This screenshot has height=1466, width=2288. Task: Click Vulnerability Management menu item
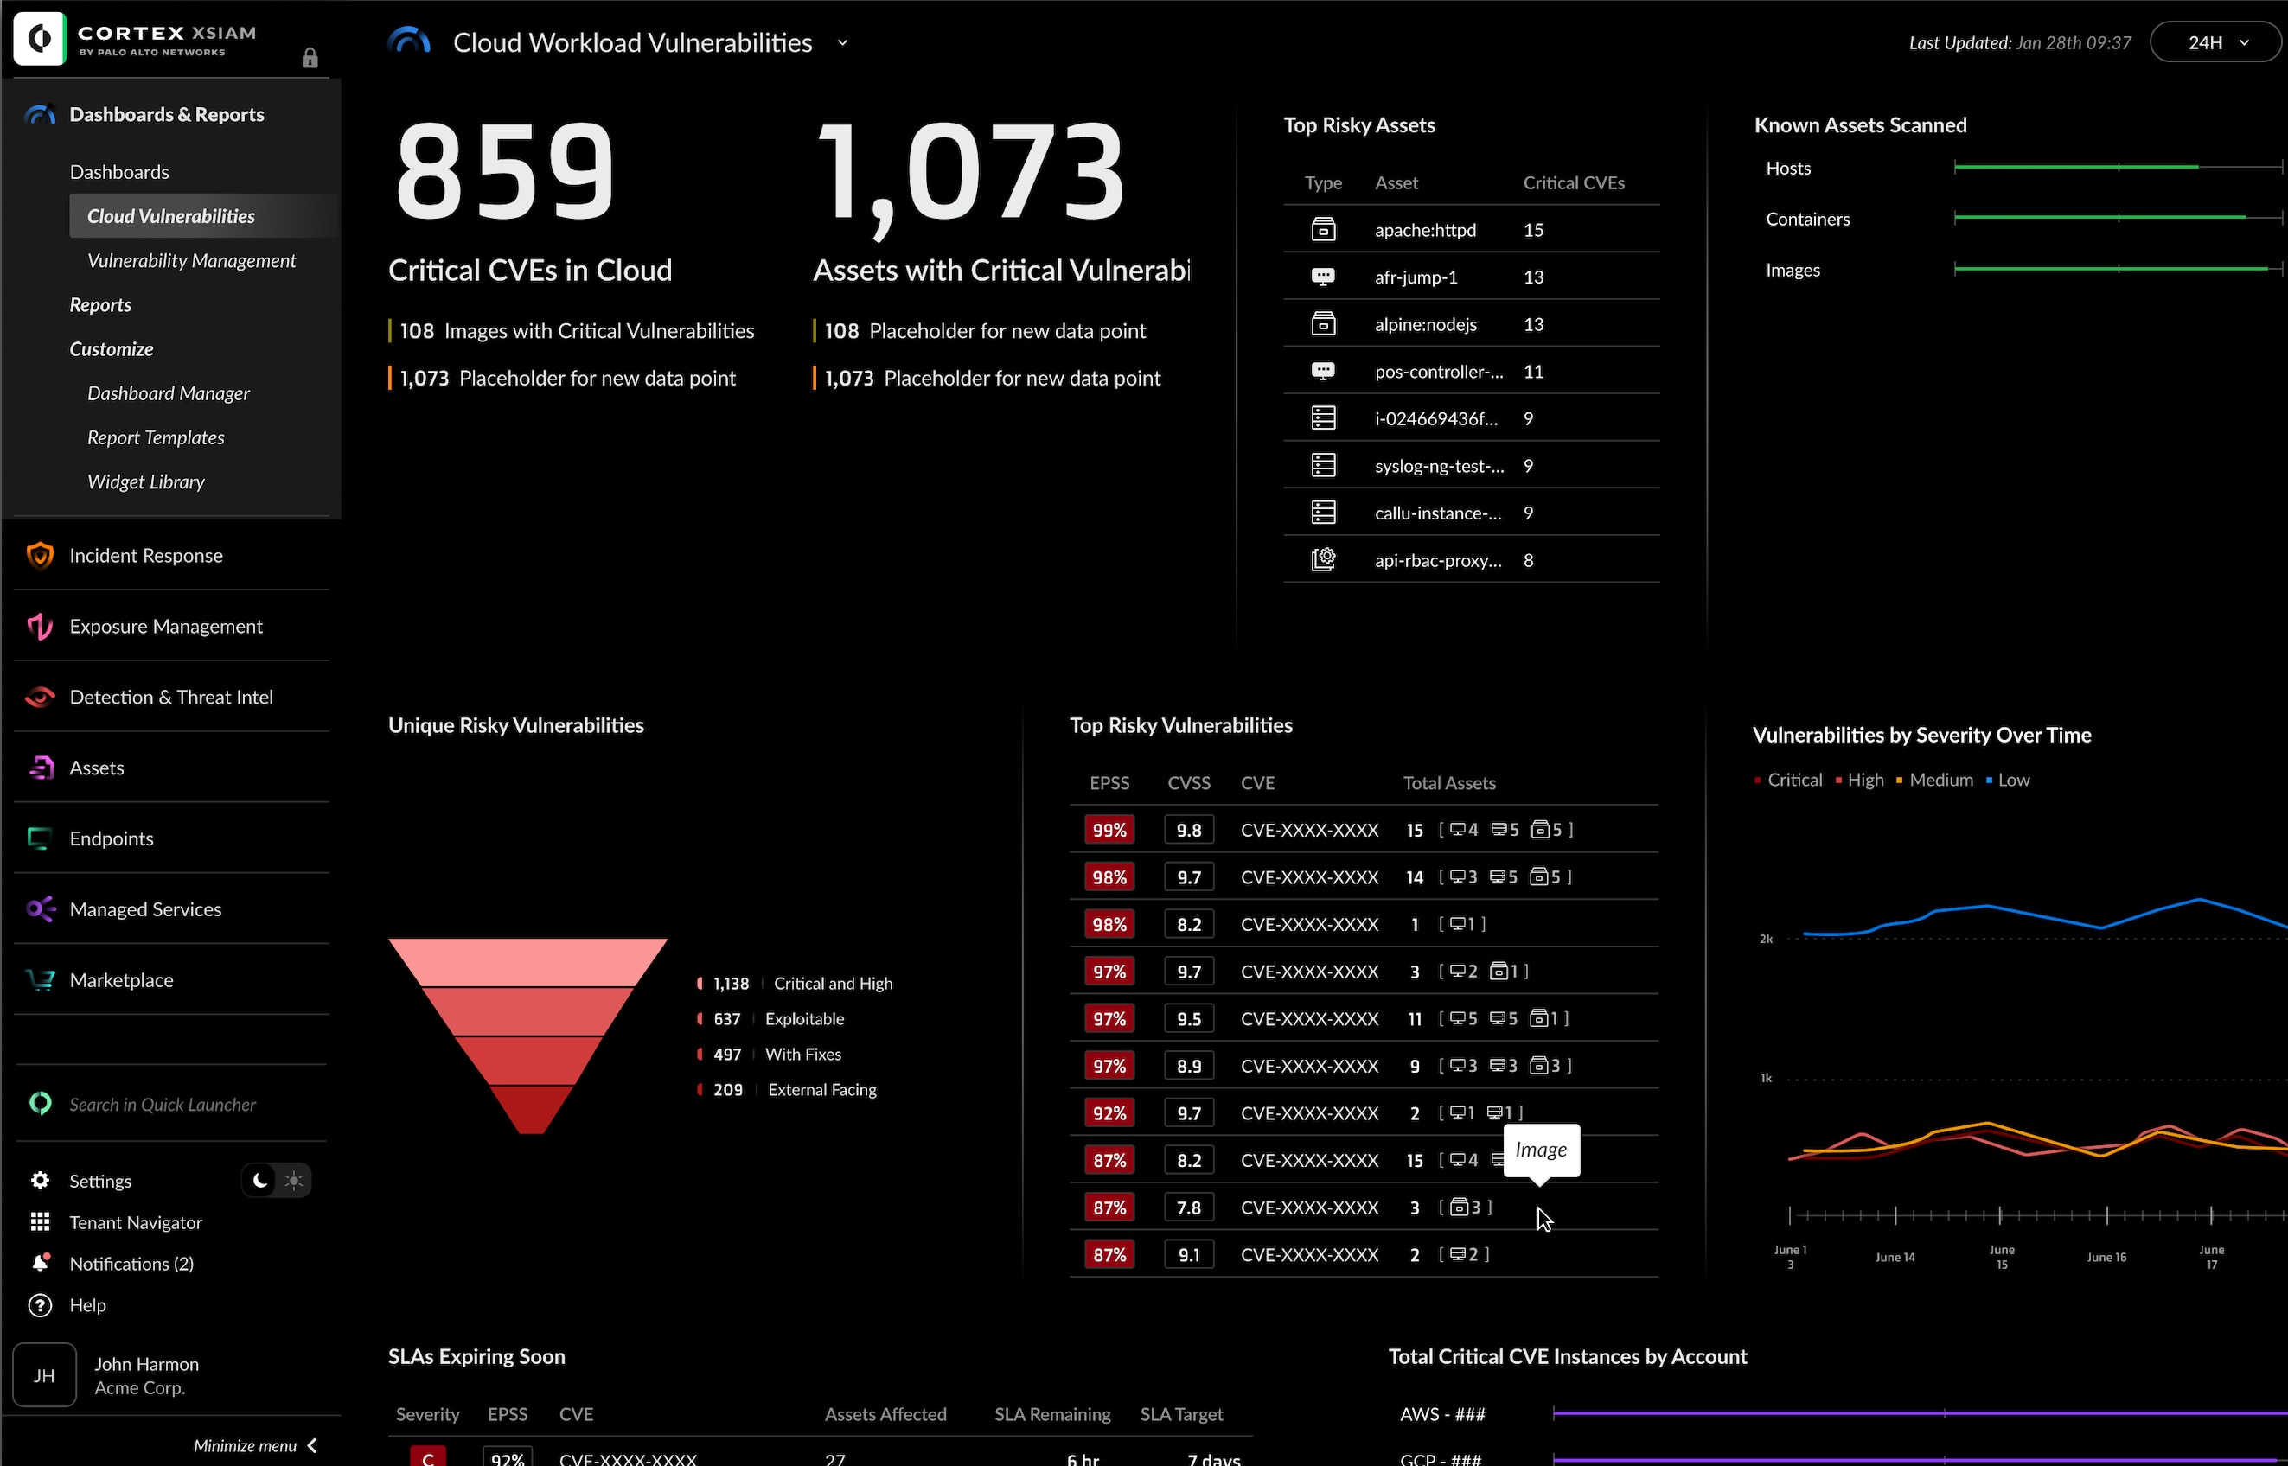192,258
